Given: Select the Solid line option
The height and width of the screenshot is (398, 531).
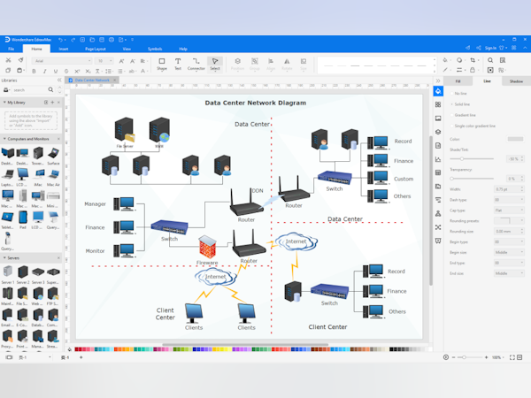Looking at the screenshot, I should [460, 104].
